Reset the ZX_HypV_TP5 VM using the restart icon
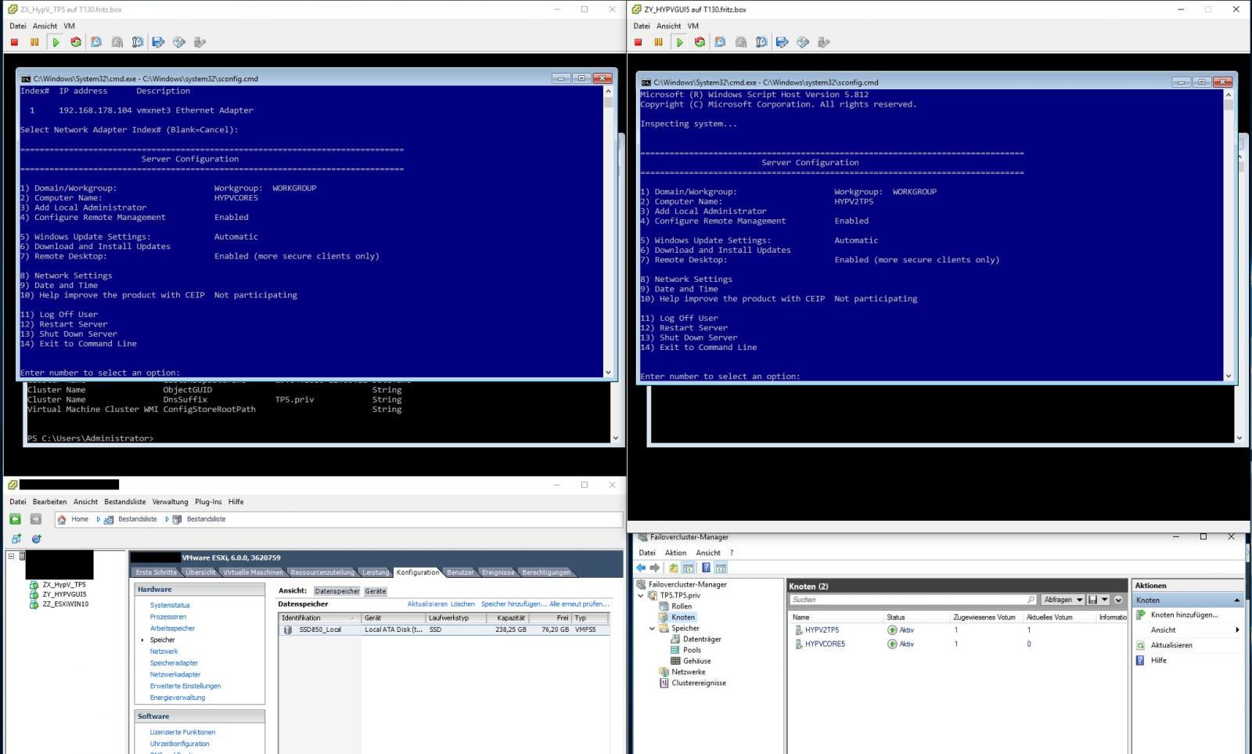The image size is (1252, 754). coord(76,42)
